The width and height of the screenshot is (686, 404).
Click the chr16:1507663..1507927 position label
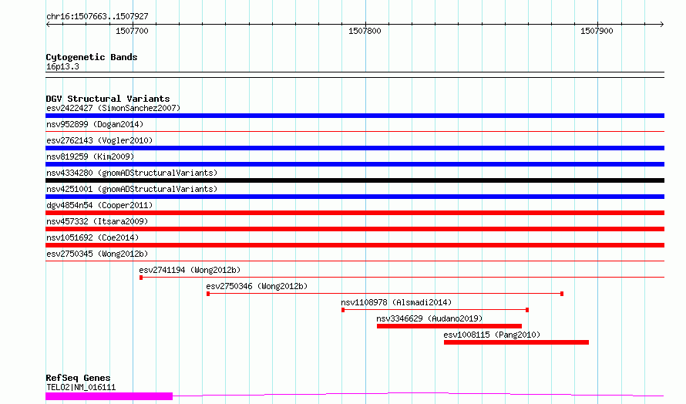pos(97,17)
